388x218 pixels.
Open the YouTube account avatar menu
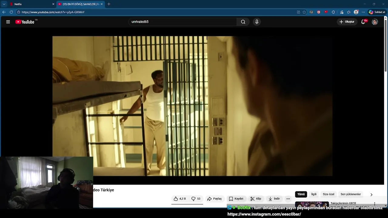point(375,22)
